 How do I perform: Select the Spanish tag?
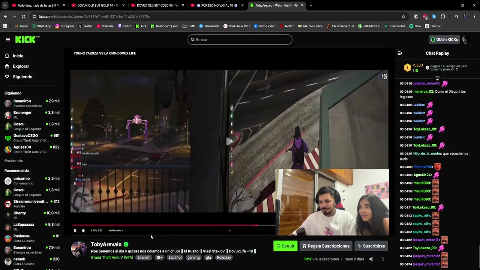[144, 258]
